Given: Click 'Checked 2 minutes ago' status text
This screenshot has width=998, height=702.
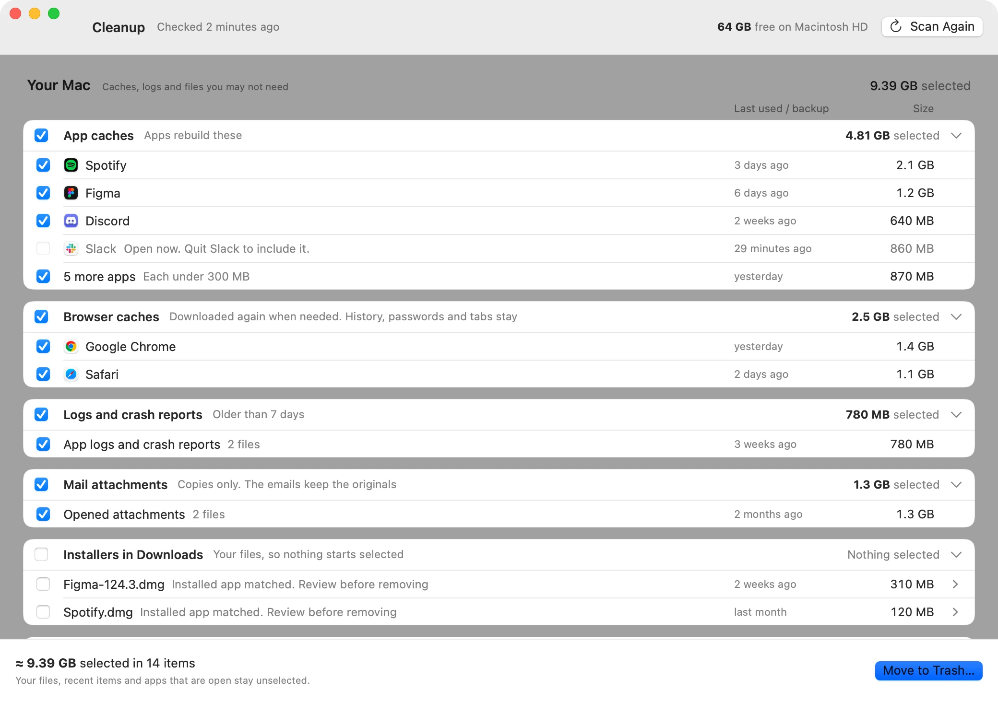Looking at the screenshot, I should pos(218,27).
